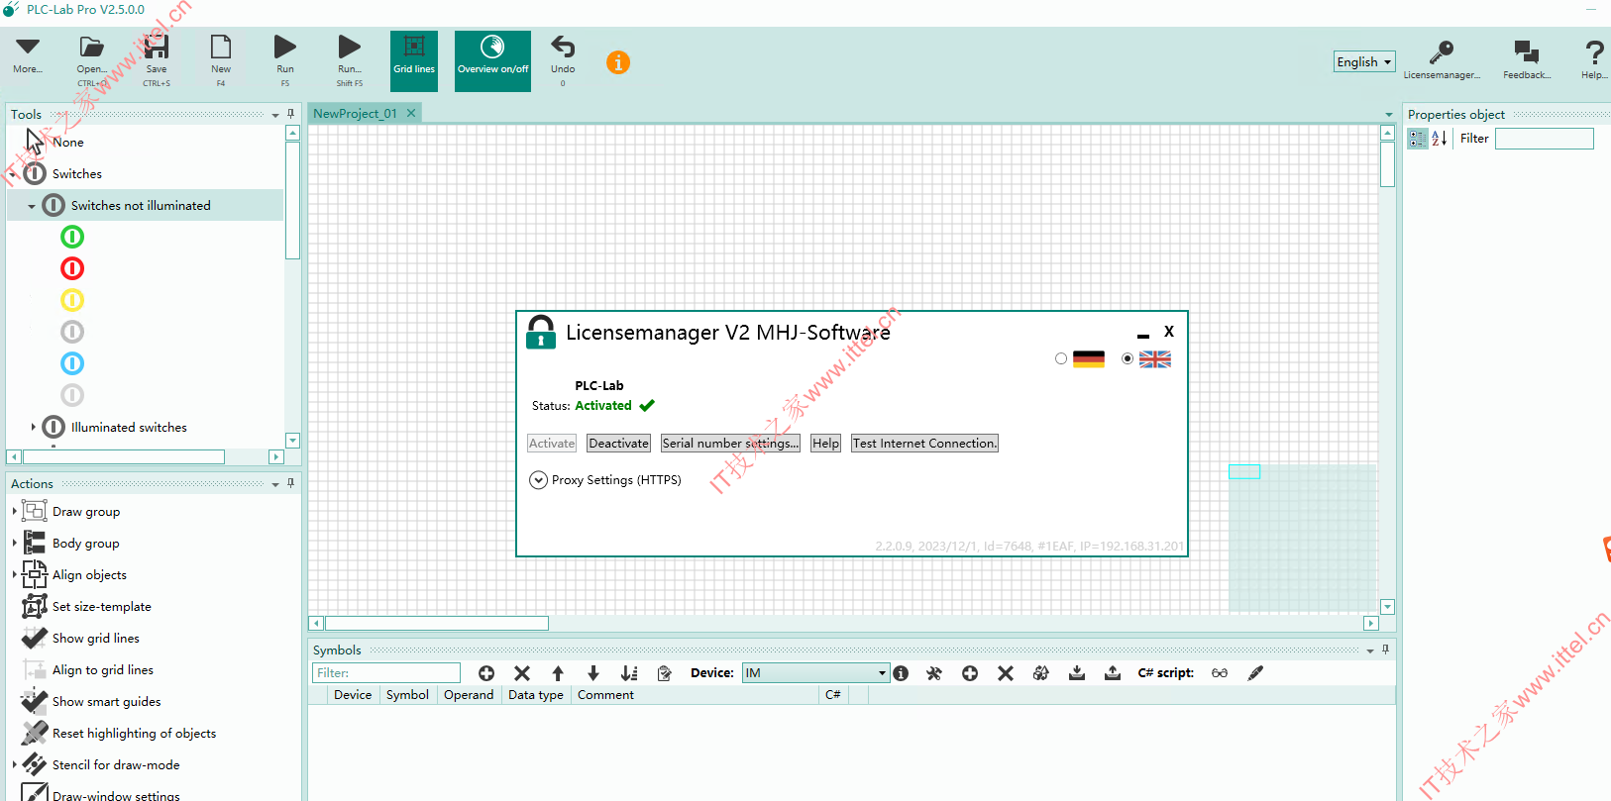
Task: Click the Save disk icon
Action: click(x=157, y=47)
